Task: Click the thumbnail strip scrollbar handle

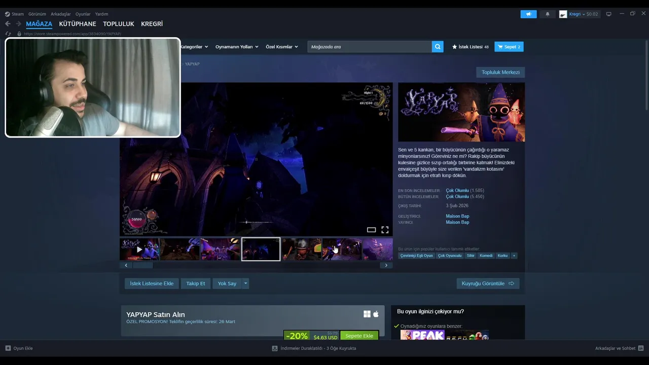Action: (142, 265)
